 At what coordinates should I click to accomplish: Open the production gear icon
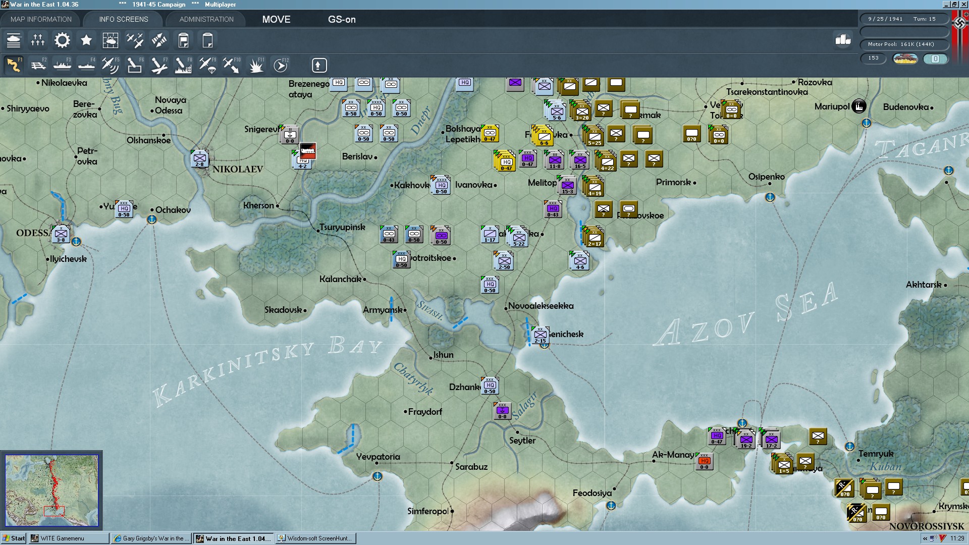62,40
